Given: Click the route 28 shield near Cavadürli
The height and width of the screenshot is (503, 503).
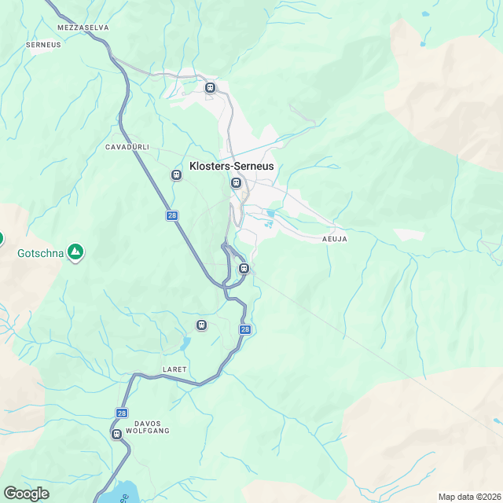Looking at the screenshot, I should (172, 215).
